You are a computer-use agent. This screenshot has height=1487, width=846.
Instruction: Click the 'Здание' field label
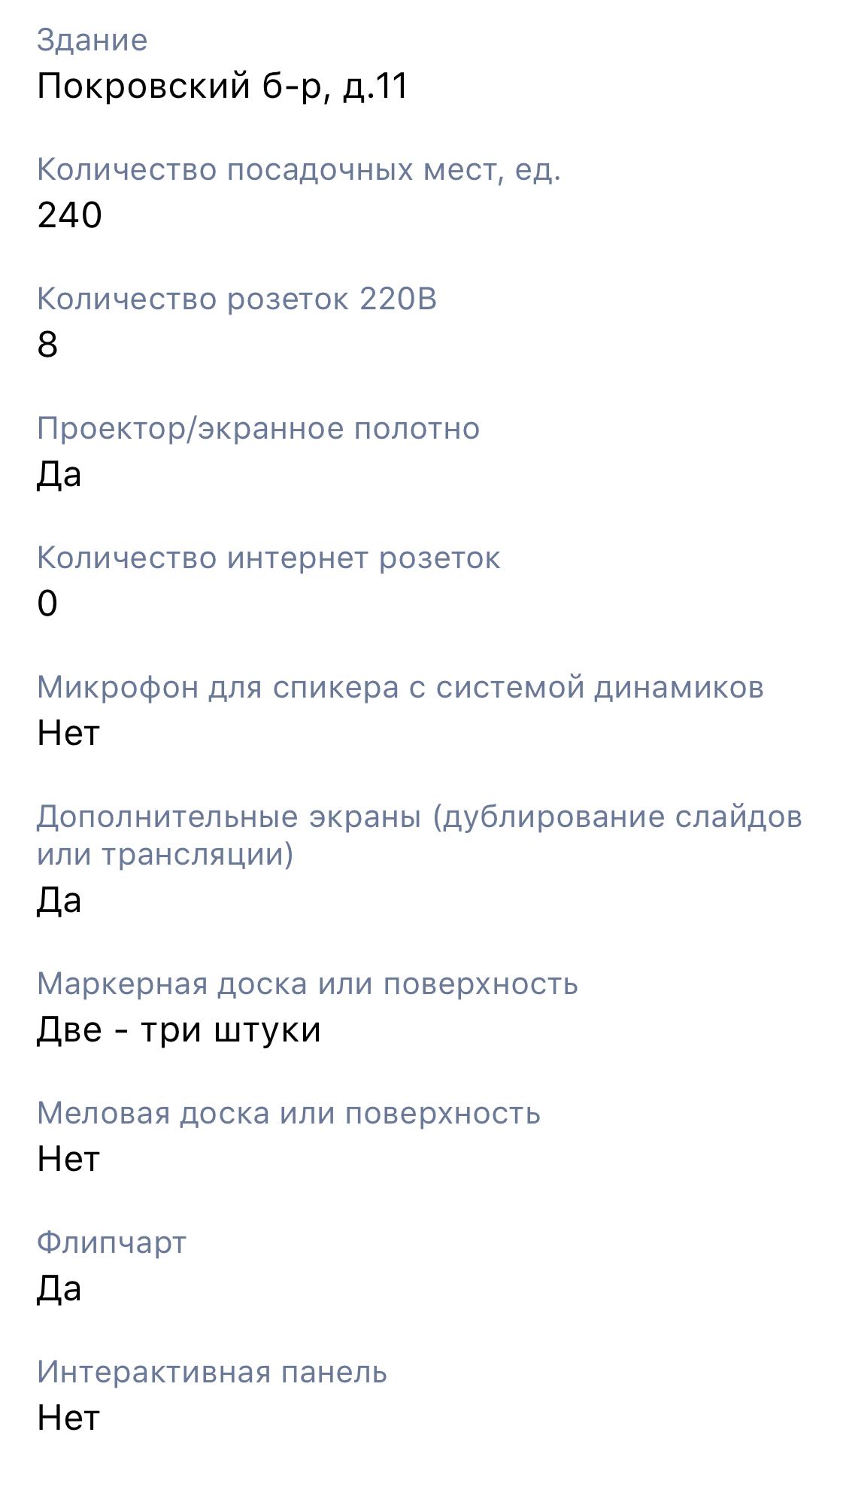point(92,40)
